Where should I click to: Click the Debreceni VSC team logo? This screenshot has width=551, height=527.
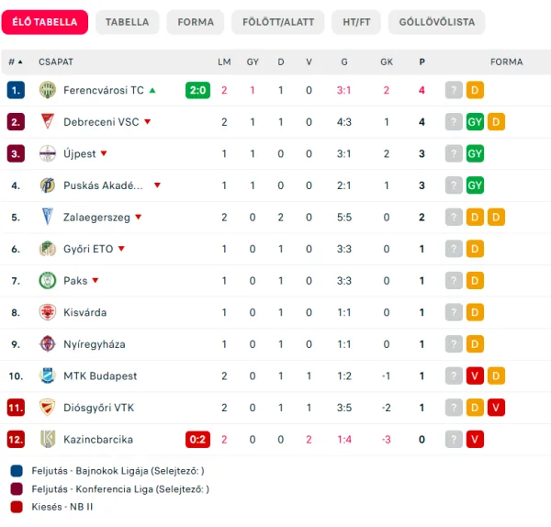[48, 121]
